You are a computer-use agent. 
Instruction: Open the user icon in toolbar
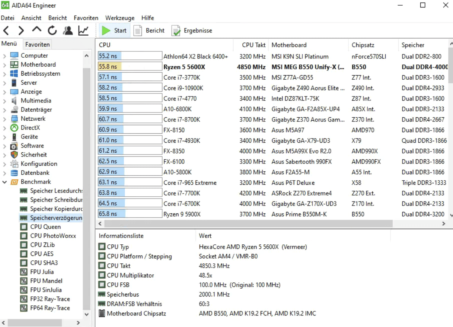click(68, 31)
